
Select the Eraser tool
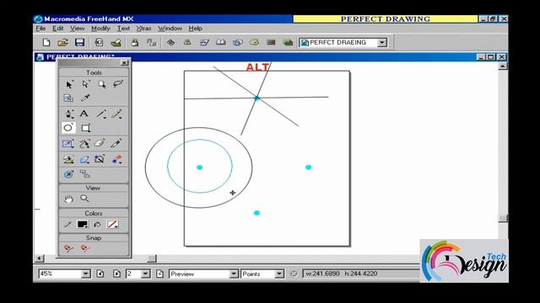(x=100, y=143)
